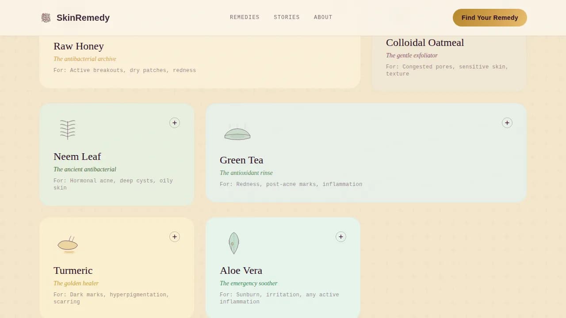Expand the Aloe Vera remedy card
The image size is (566, 318).
click(x=341, y=237)
